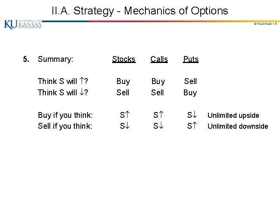Click 'Buy' under the Calls column
The image size is (280, 210).
(x=158, y=81)
